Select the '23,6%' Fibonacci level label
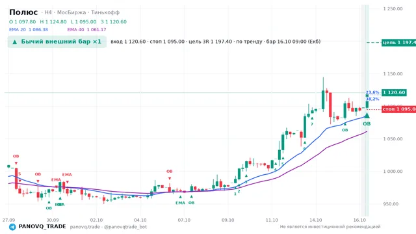 (372, 92)
